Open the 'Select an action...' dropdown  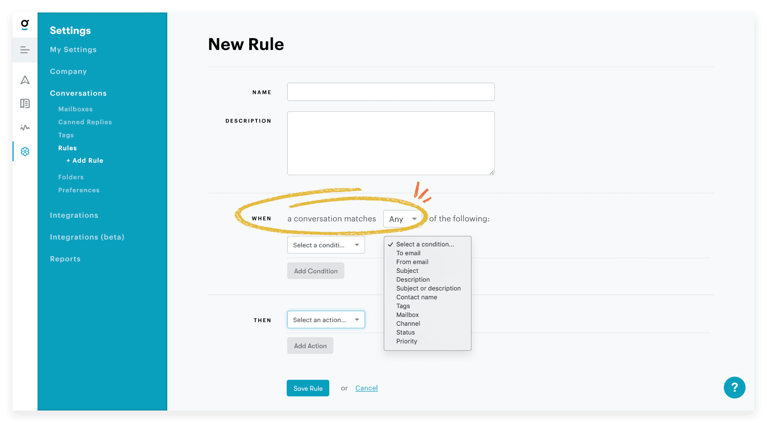tap(326, 320)
